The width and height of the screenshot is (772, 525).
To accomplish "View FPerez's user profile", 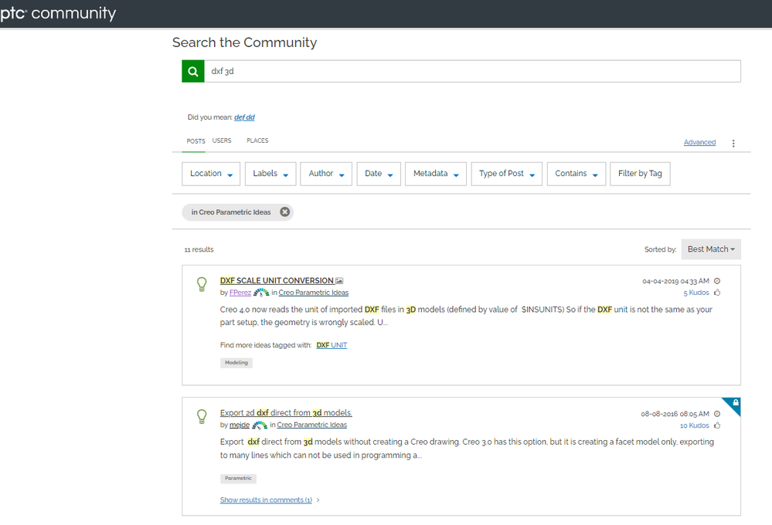I will click(x=240, y=293).
